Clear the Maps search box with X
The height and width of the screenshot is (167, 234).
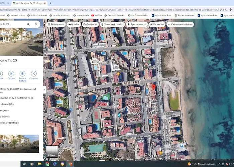[x=36, y=24]
